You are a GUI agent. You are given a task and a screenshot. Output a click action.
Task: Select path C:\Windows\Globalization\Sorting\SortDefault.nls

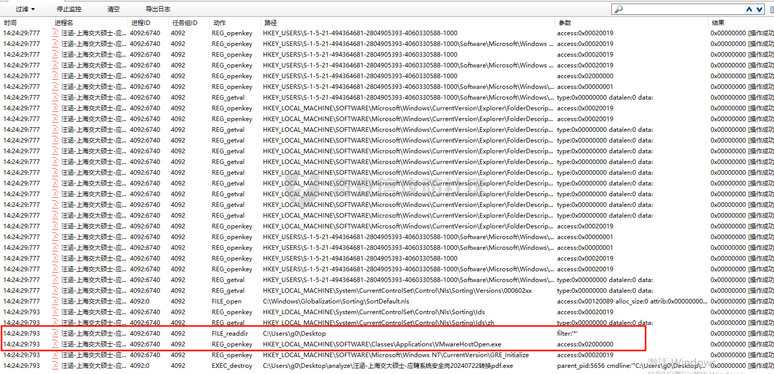point(336,301)
